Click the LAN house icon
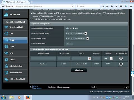The image size is (134, 100). (6, 33)
